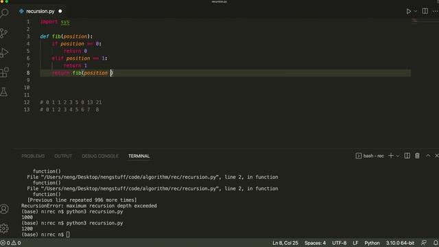Open the Extensions view
The width and height of the screenshot is (439, 247).
pos(5,72)
